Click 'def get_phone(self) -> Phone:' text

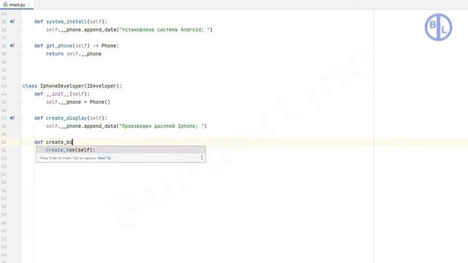click(x=76, y=45)
